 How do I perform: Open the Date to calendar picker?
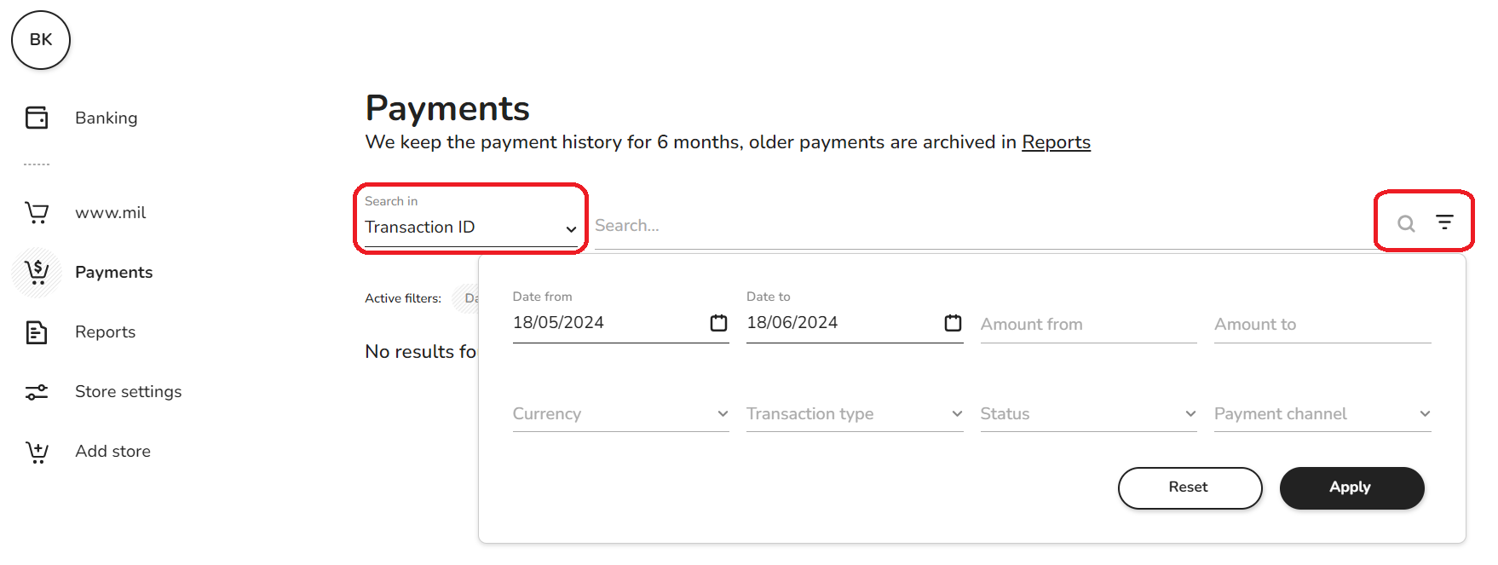pyautogui.click(x=953, y=323)
